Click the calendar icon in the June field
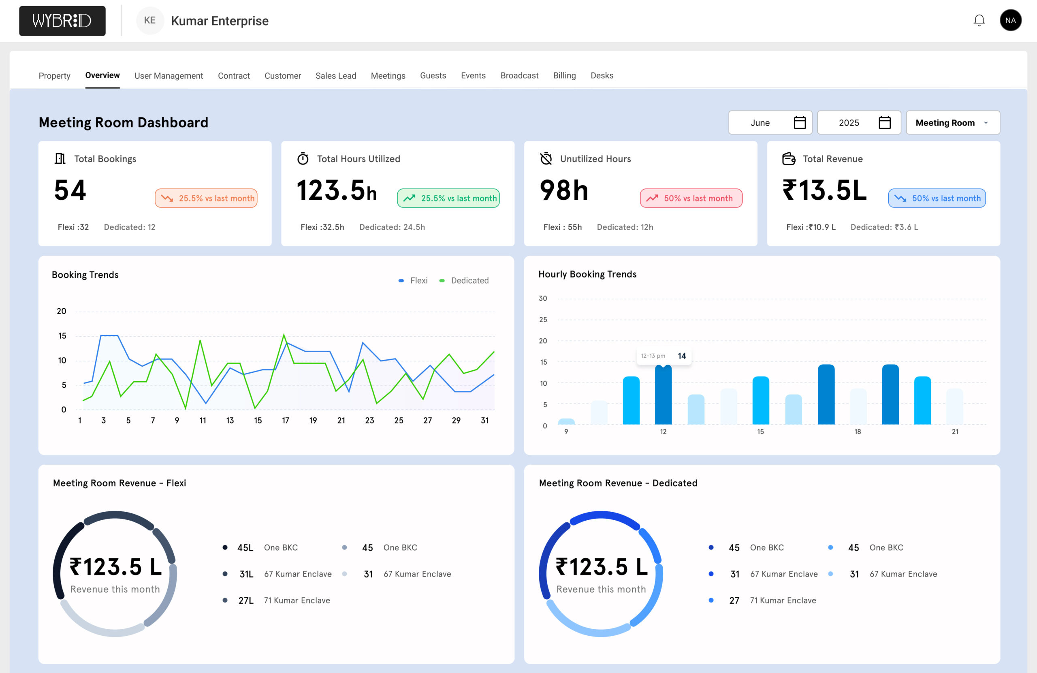 [799, 122]
